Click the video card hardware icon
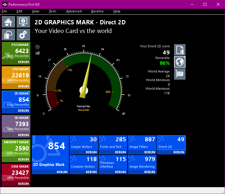The height and width of the screenshot is (194, 225). (x=180, y=74)
